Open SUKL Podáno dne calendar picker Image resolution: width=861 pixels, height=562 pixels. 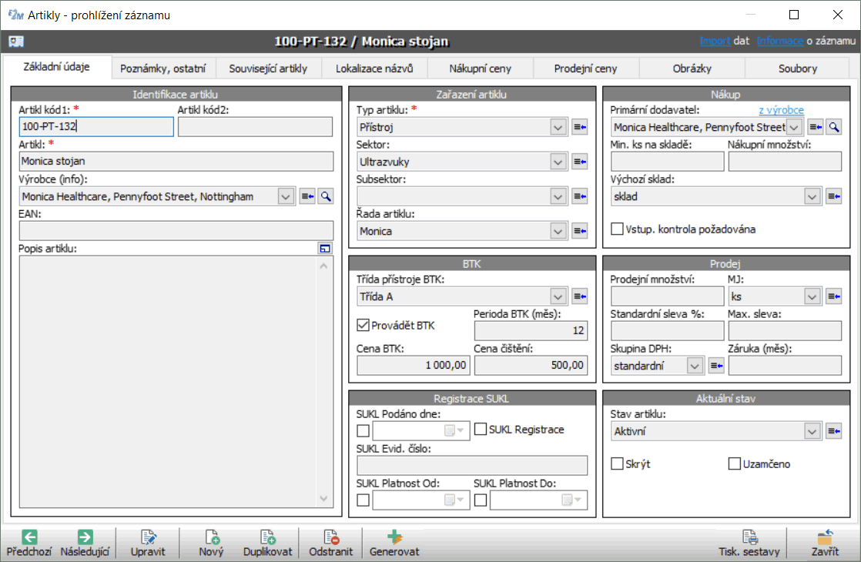(454, 431)
